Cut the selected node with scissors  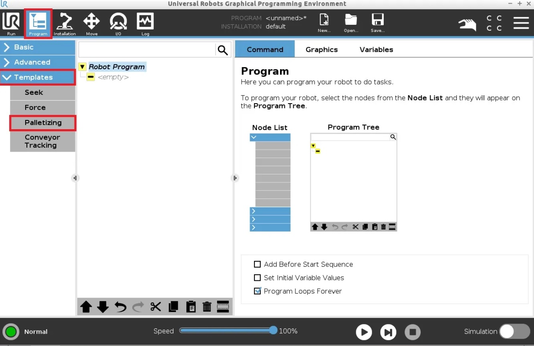(x=155, y=307)
